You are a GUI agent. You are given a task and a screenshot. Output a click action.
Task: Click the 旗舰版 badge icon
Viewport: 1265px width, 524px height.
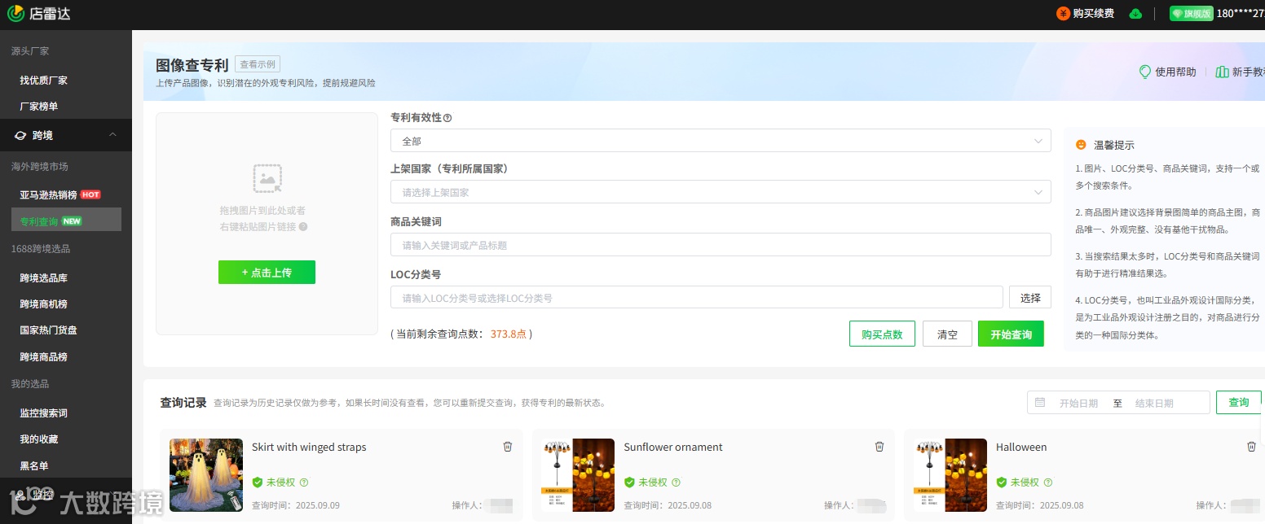pos(1191,13)
